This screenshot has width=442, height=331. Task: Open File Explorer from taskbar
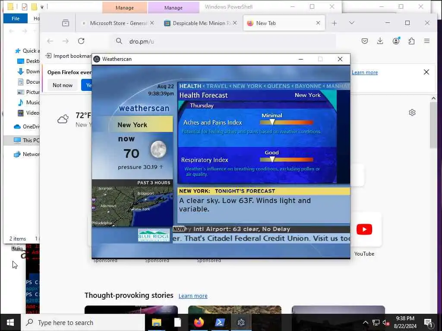tap(156, 322)
